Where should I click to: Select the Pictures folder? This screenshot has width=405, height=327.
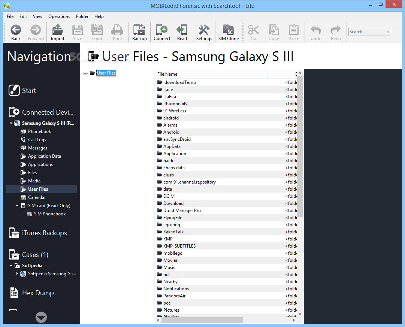(x=226, y=310)
